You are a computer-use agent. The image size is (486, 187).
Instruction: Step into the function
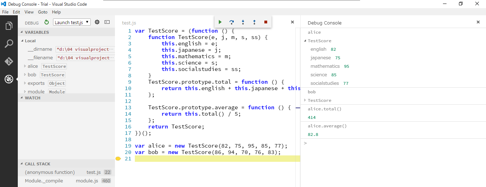243,22
